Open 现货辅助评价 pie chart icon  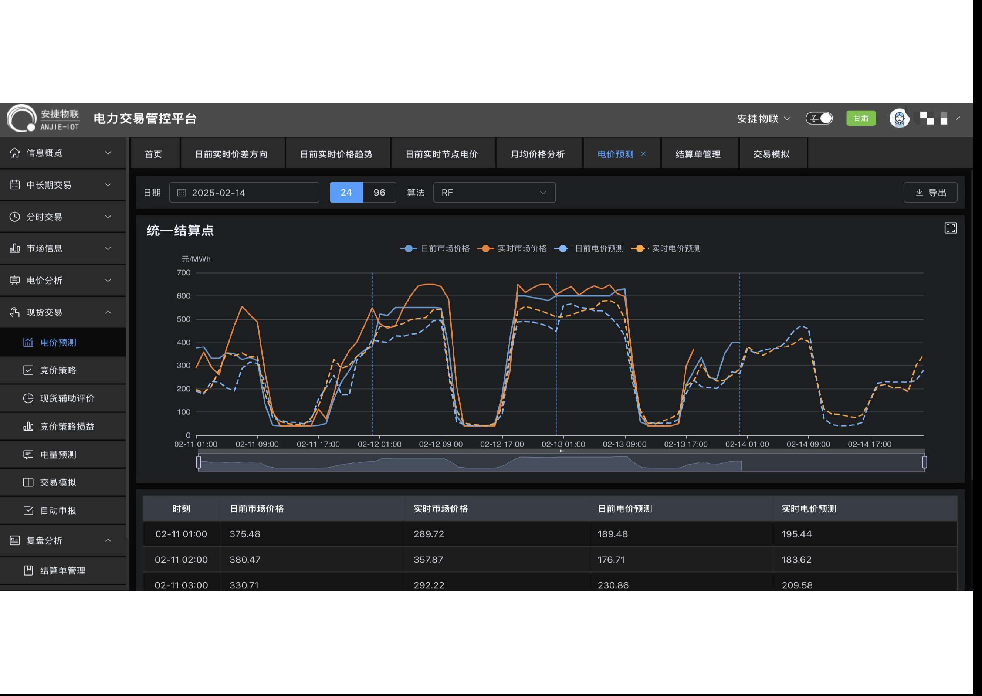(x=28, y=398)
